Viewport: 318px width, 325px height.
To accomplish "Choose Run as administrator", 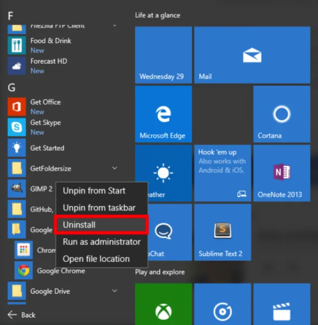I will 101,242.
